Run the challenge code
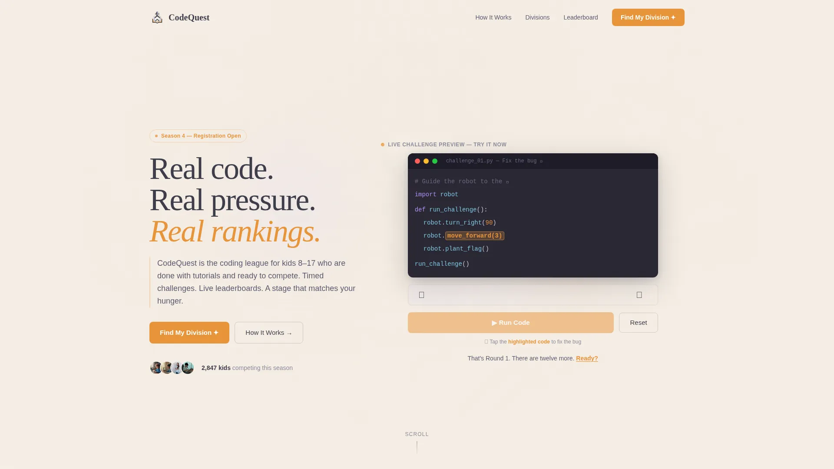 coord(510,323)
